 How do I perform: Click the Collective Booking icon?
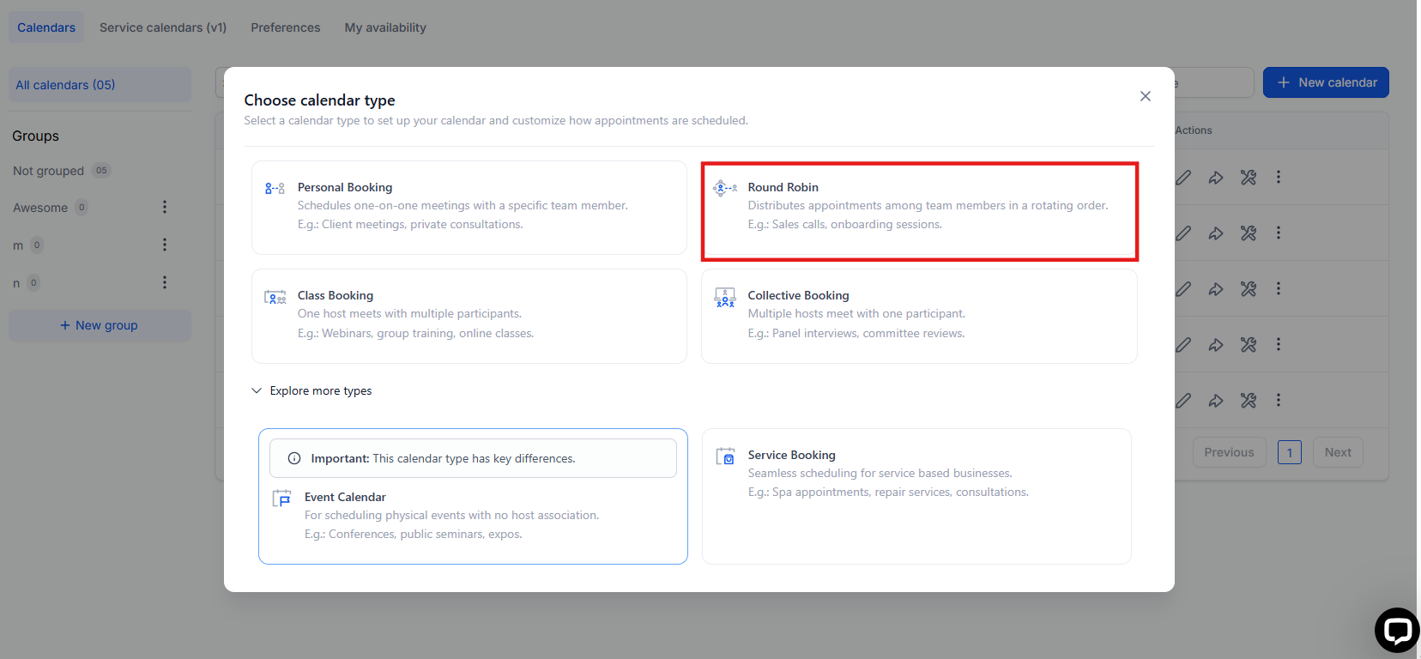coord(725,297)
